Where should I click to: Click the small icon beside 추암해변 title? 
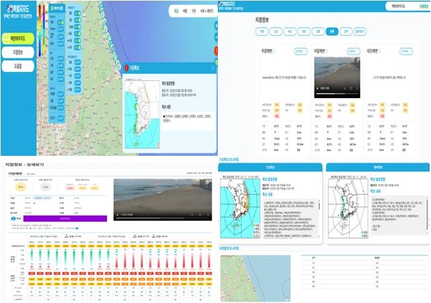[274, 51]
